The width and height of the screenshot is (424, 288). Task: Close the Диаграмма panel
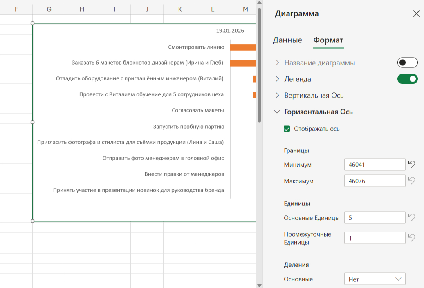click(416, 14)
